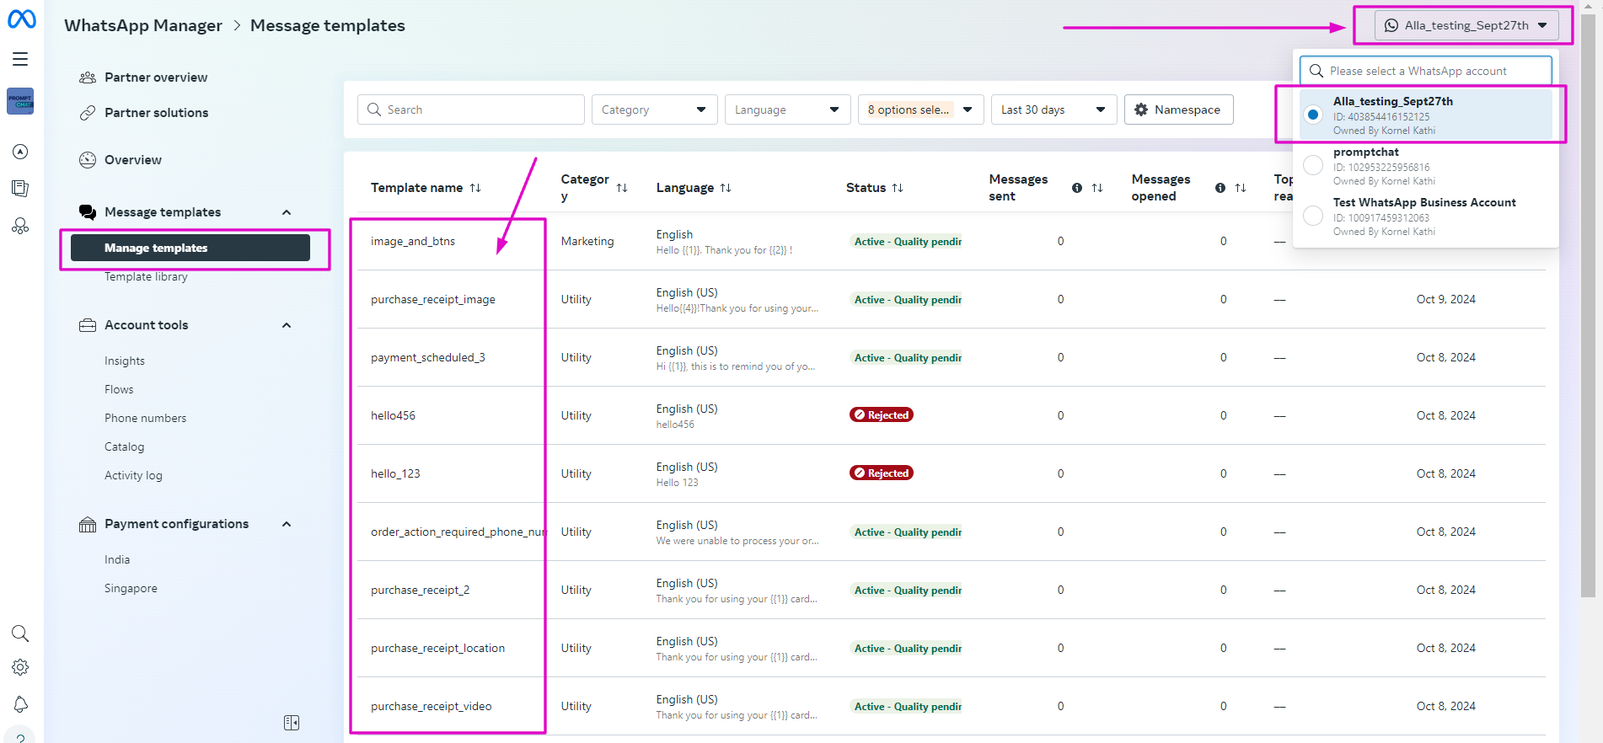The height and width of the screenshot is (743, 1603).
Task: Click the Meta logo icon
Action: click(21, 19)
